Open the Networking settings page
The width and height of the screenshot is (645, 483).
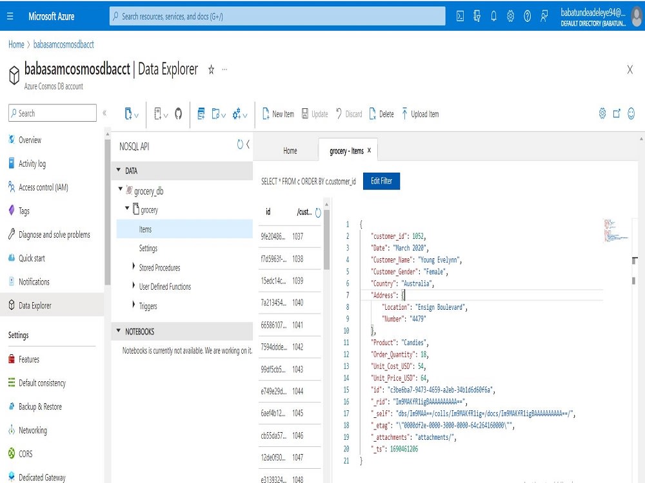(32, 430)
